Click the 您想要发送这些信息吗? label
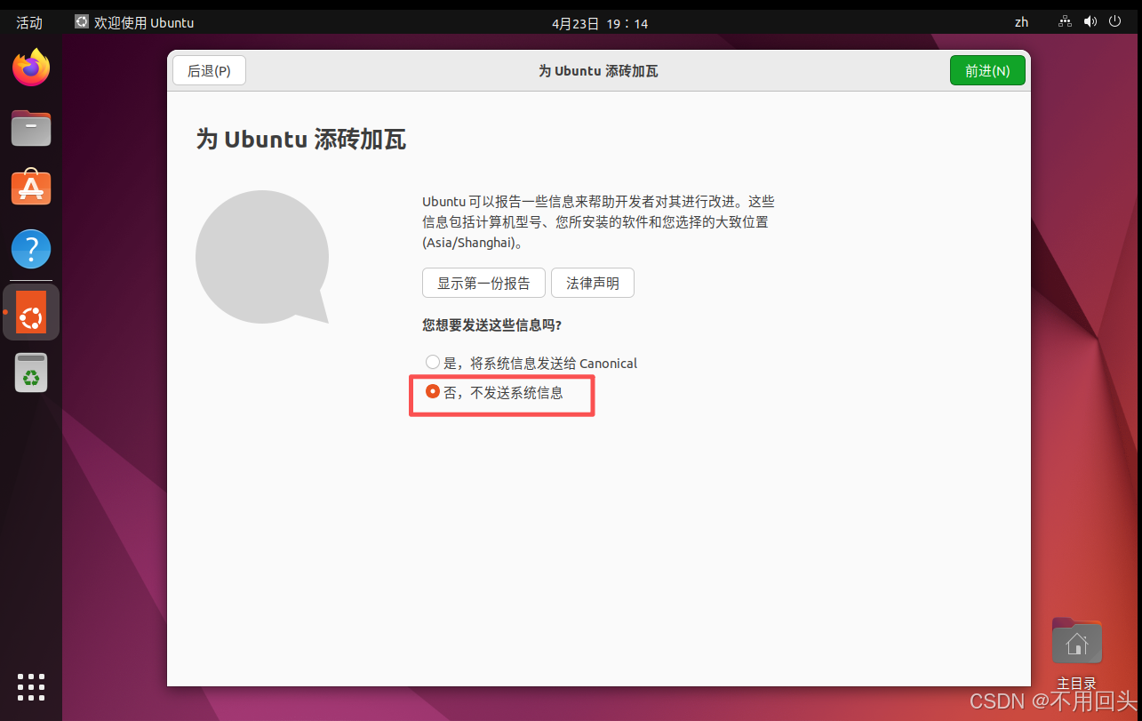Viewport: 1142px width, 721px height. pos(491,325)
